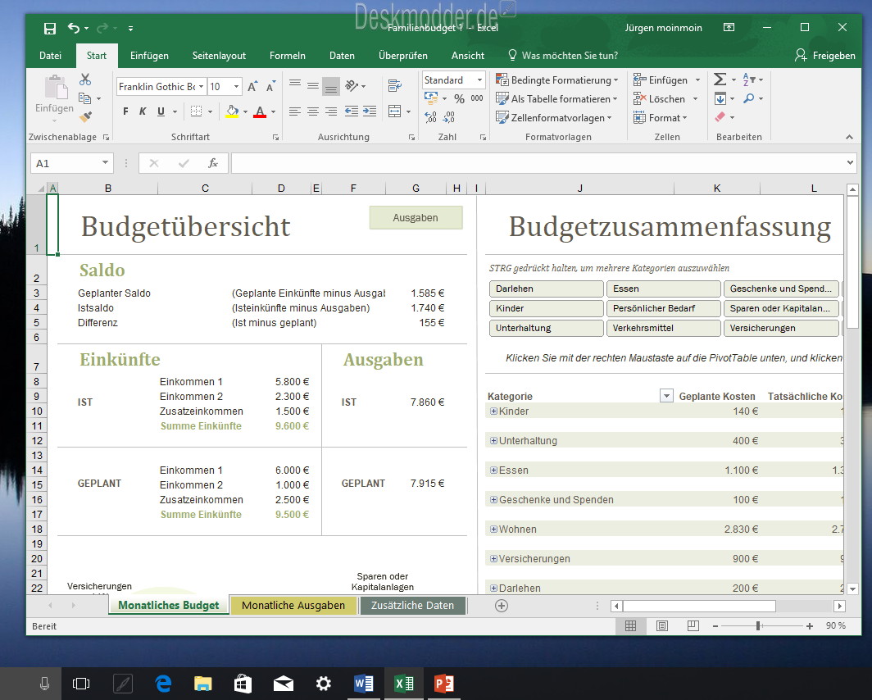Apply yellow fill color bucket
Viewport: 872px width, 700px height.
(233, 111)
